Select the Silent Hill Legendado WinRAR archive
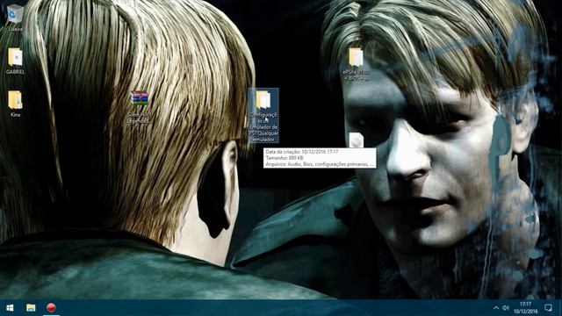The image size is (562, 316). tap(140, 107)
